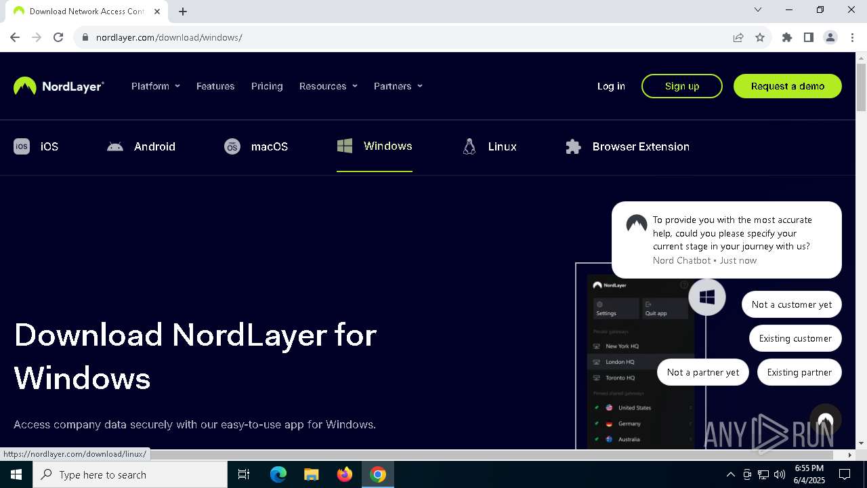Viewport: 867px width, 488px height.
Task: Open the Pricing page
Action: pos(267,86)
